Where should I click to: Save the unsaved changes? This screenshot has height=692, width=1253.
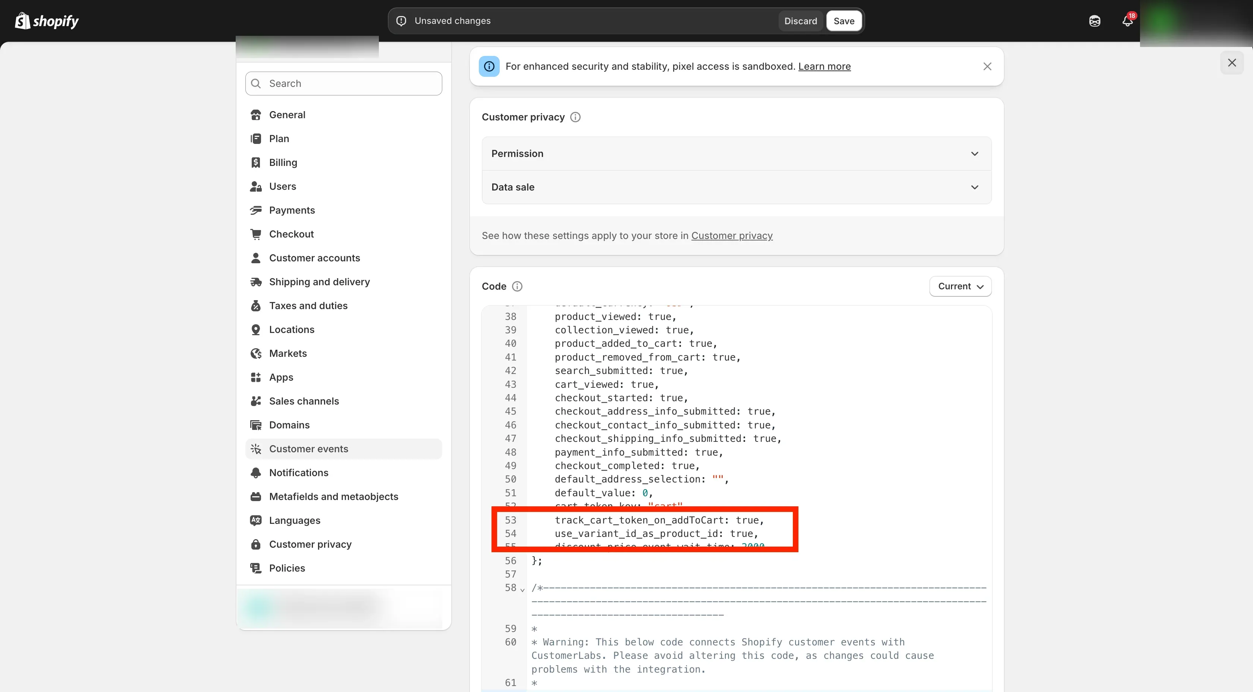[844, 21]
